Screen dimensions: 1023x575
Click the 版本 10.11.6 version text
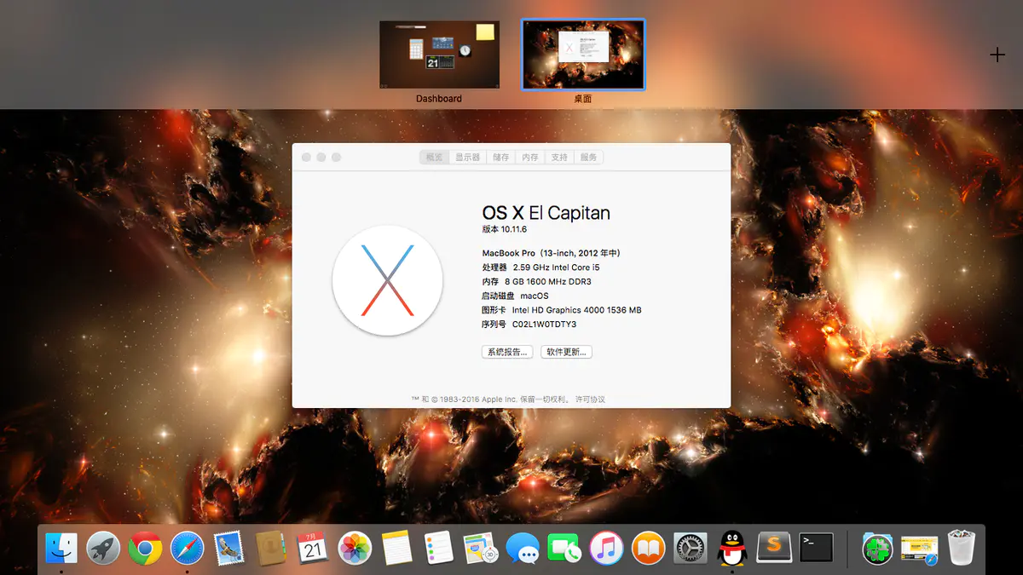[x=505, y=229]
